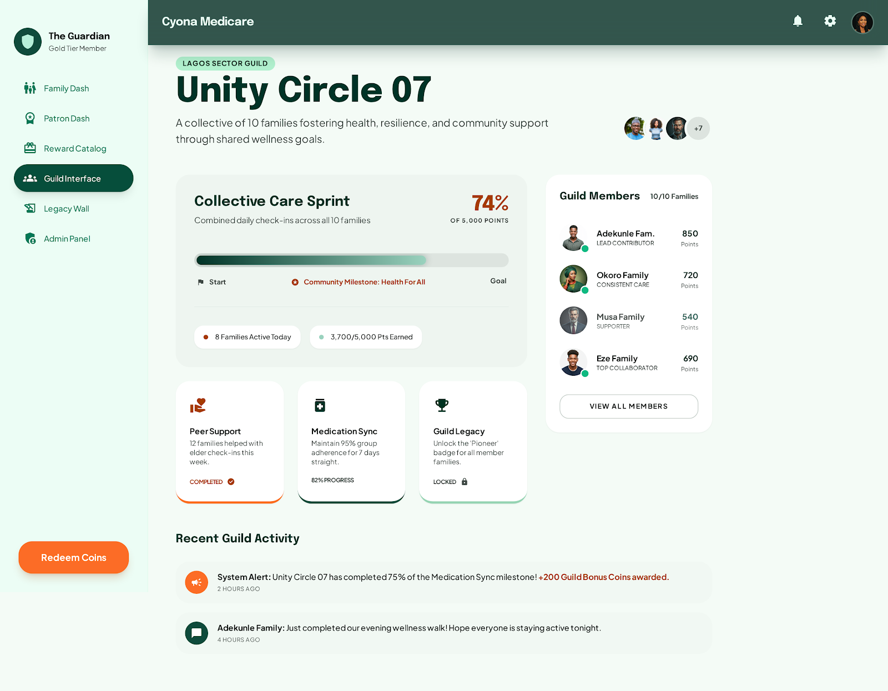Viewport: 888px width, 691px height.
Task: Click the 3,700/5,000 Pts Earned chip
Action: [366, 337]
